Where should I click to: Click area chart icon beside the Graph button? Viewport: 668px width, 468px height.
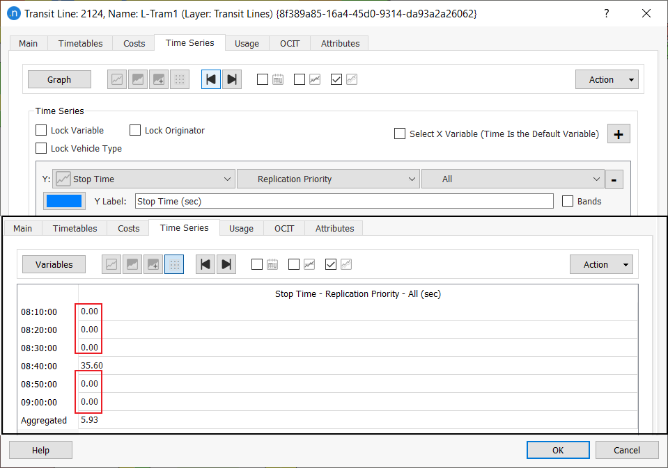pos(138,79)
